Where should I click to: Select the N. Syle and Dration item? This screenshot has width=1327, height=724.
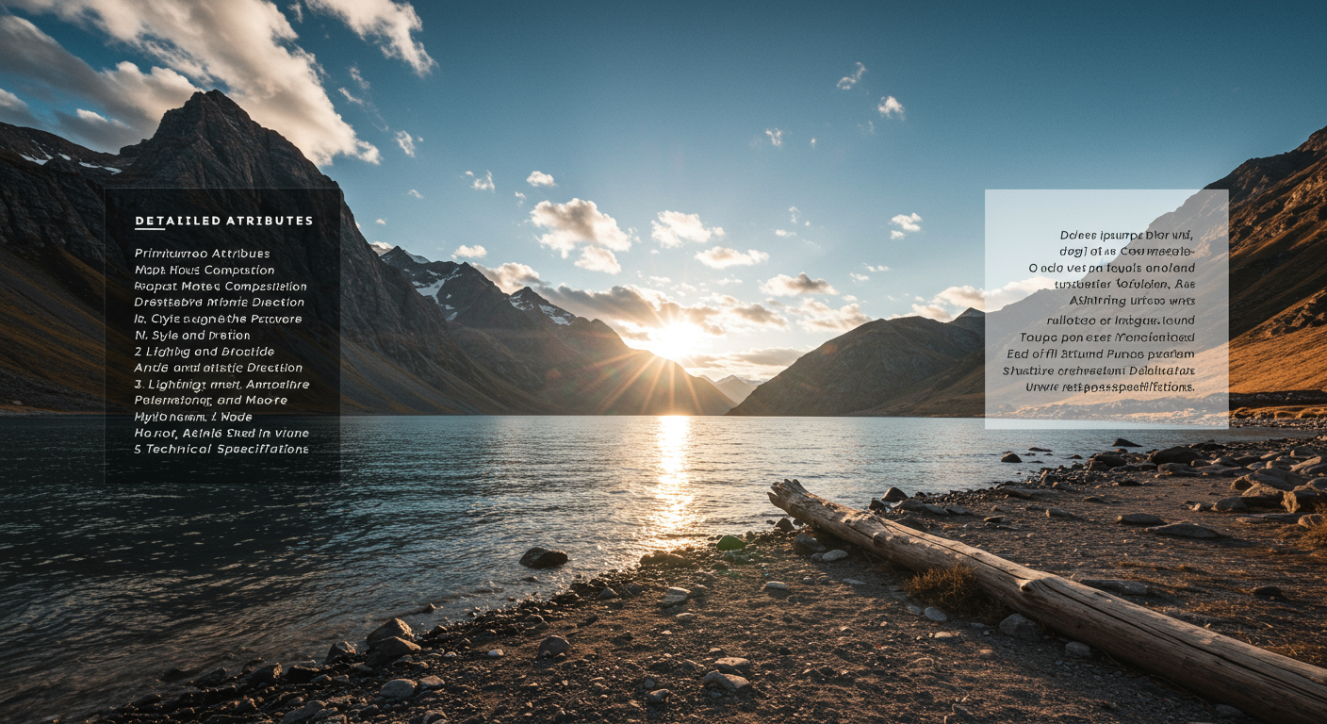[192, 336]
